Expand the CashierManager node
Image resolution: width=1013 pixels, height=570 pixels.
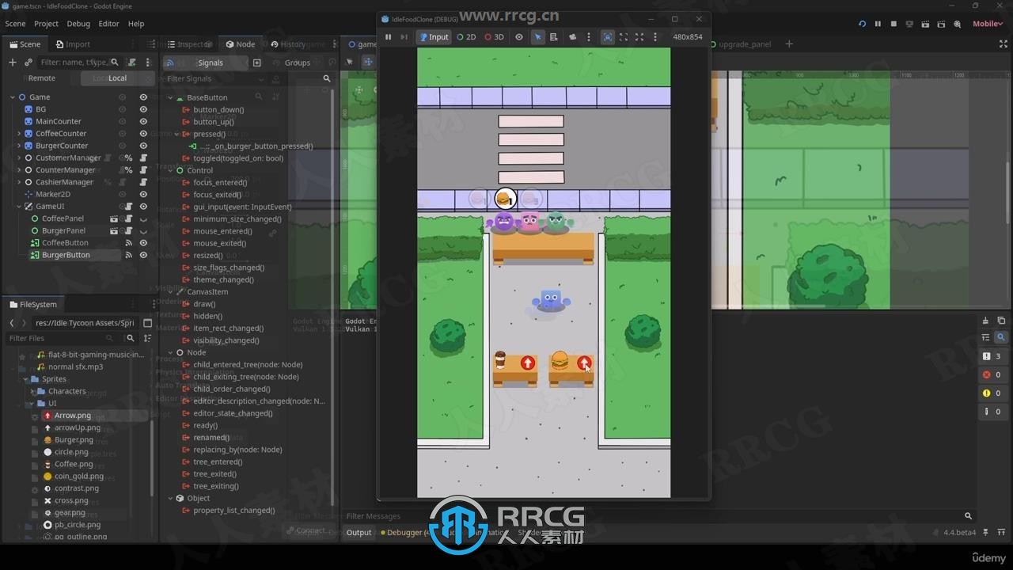19,182
